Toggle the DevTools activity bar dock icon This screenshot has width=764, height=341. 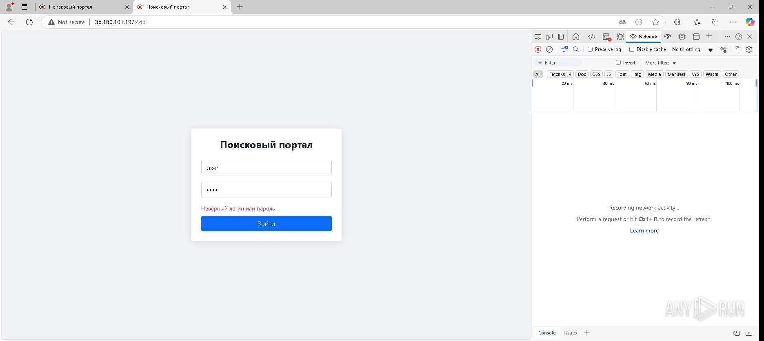(561, 37)
